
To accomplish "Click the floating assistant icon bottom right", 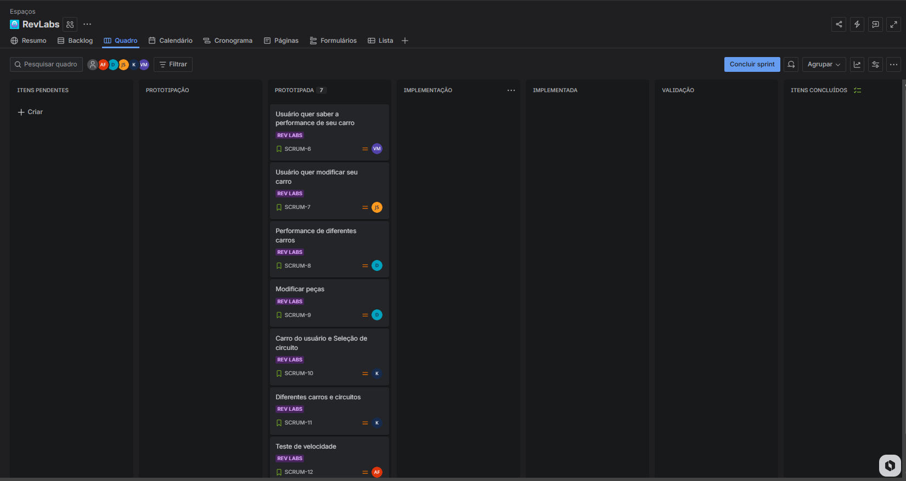I will [890, 466].
